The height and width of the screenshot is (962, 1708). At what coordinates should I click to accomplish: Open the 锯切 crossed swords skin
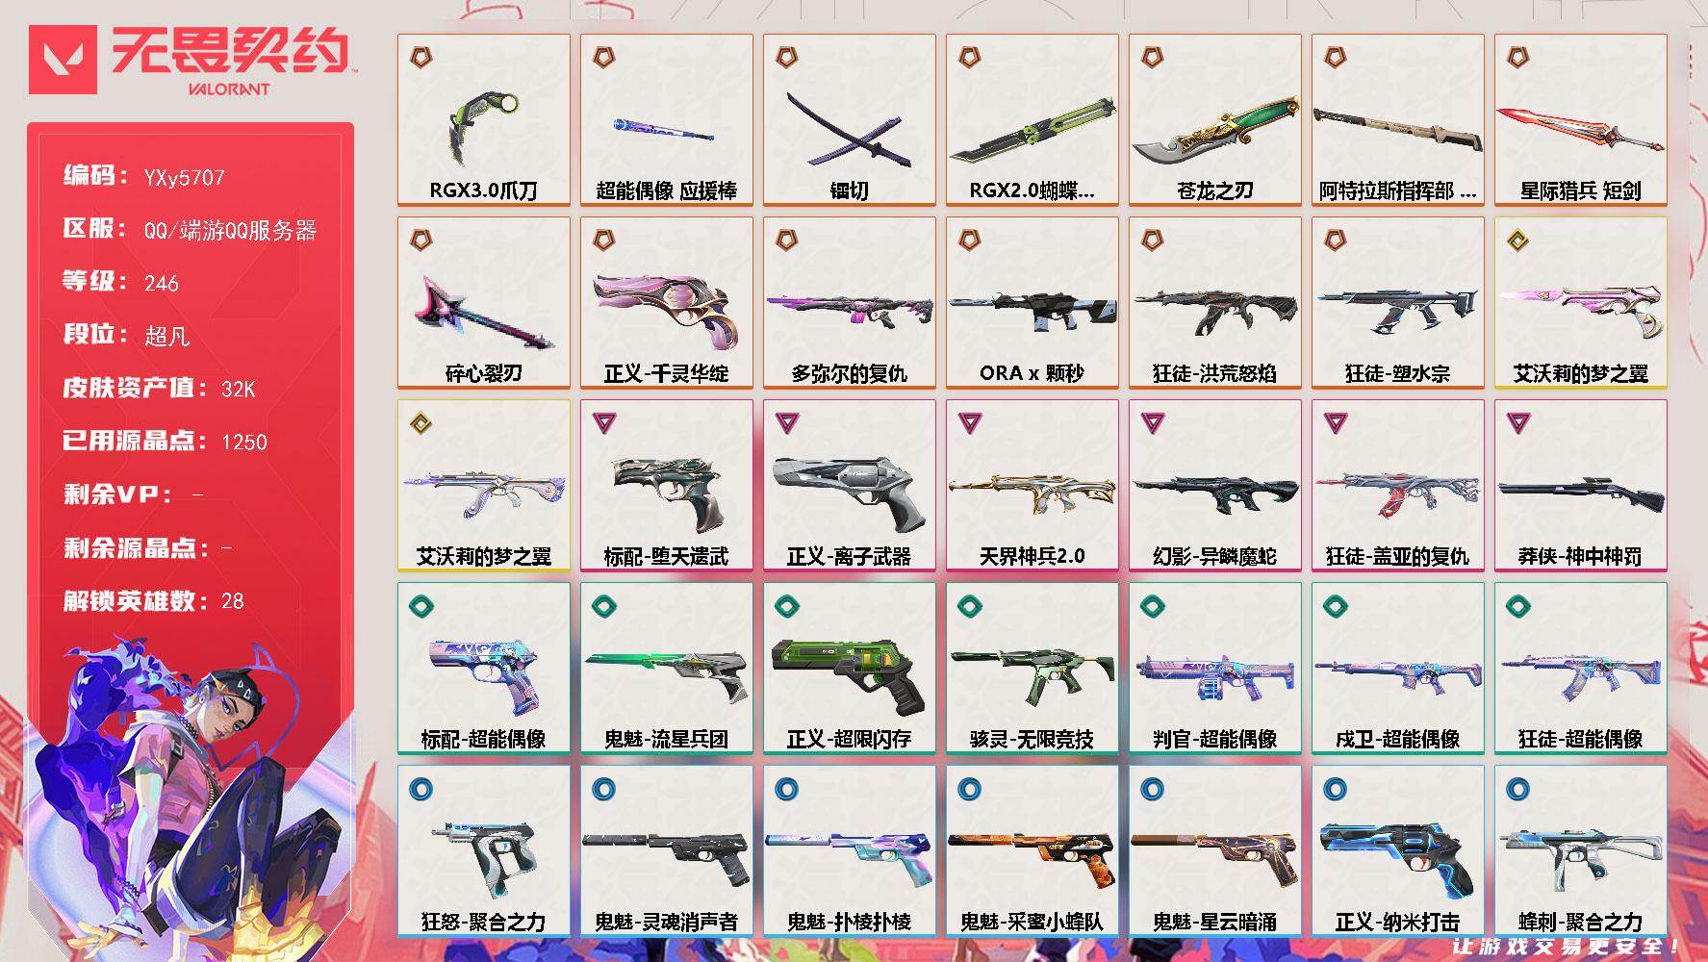(849, 120)
